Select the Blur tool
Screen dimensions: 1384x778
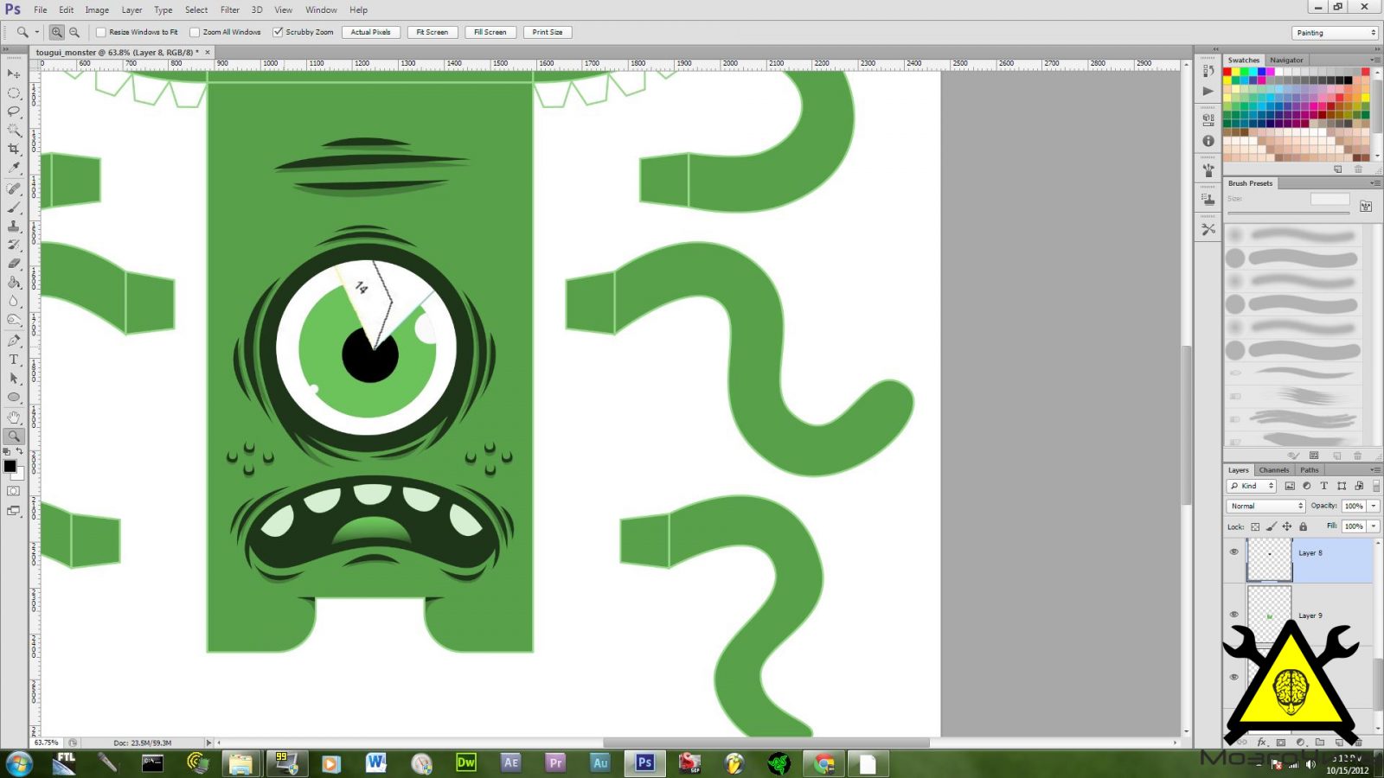click(x=13, y=301)
